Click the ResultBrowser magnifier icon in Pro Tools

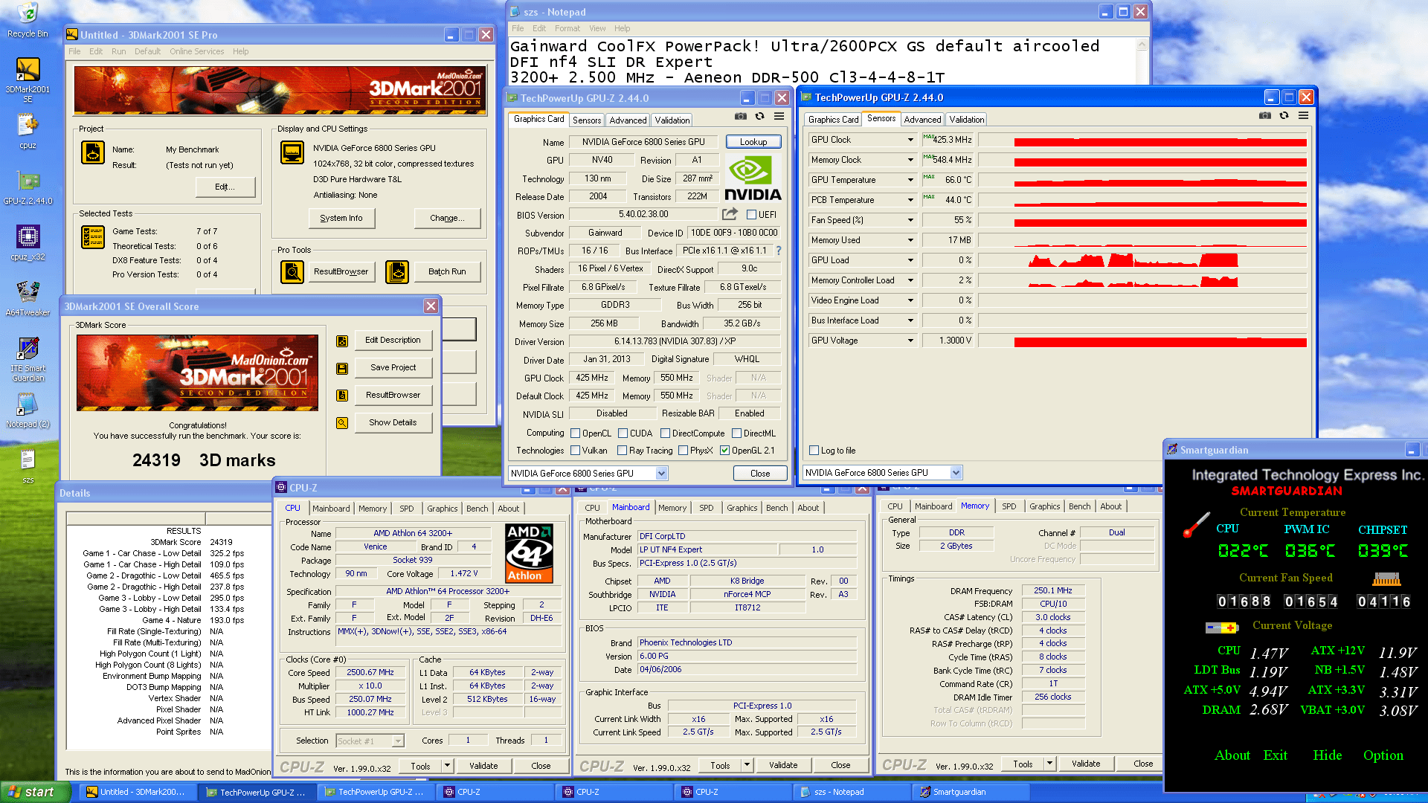point(292,272)
